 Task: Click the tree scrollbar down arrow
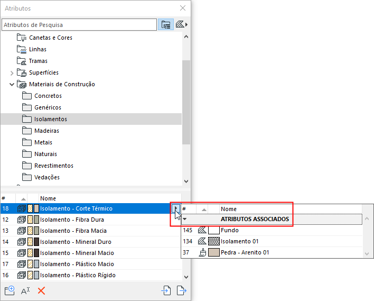pyautogui.click(x=186, y=181)
